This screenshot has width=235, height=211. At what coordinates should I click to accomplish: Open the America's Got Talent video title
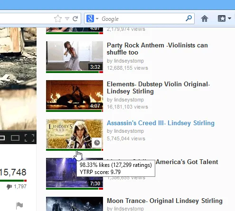coord(187,162)
